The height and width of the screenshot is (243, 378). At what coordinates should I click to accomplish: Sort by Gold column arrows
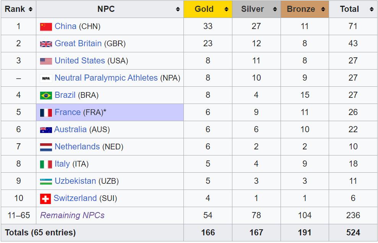(x=226, y=9)
